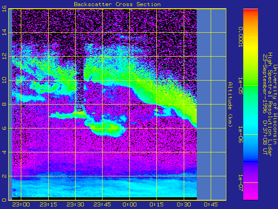Click the 0:15 time axis label
The width and height of the screenshot is (278, 209).
(x=156, y=205)
